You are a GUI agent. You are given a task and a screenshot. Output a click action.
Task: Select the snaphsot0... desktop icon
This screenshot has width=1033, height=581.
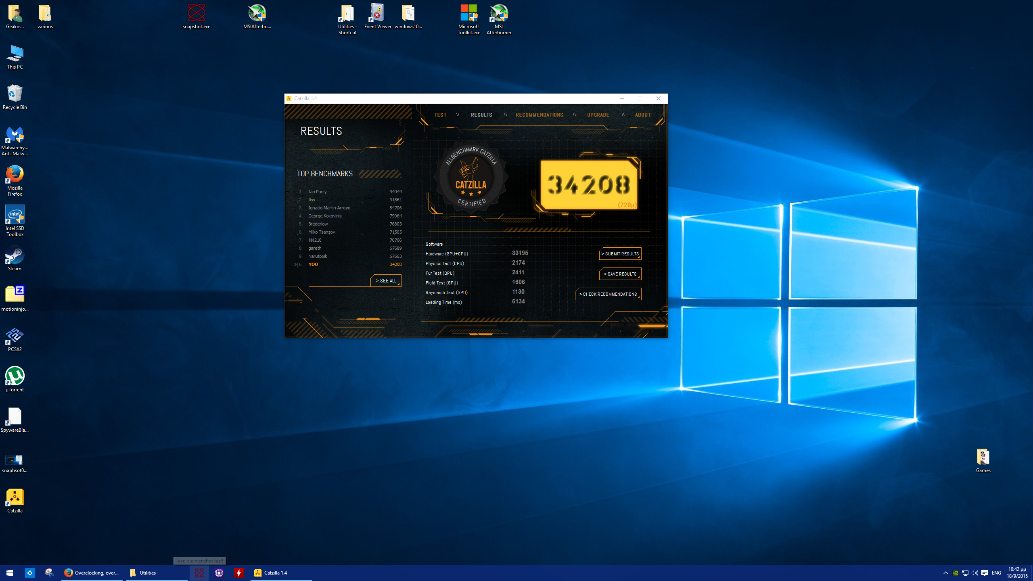tap(15, 463)
